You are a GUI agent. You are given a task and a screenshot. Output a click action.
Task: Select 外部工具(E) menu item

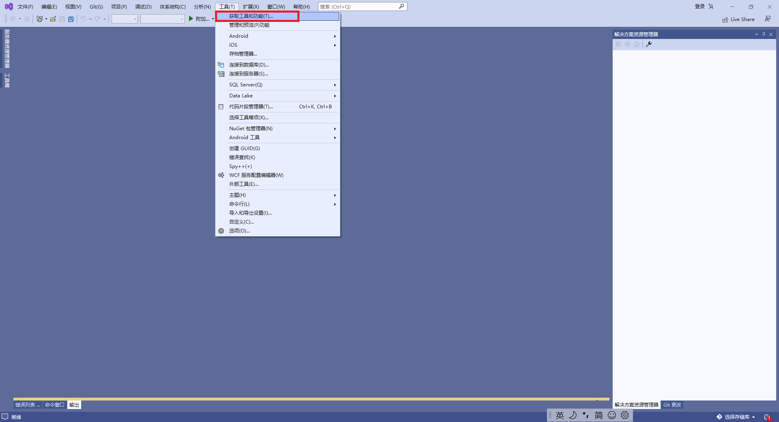[278, 184]
